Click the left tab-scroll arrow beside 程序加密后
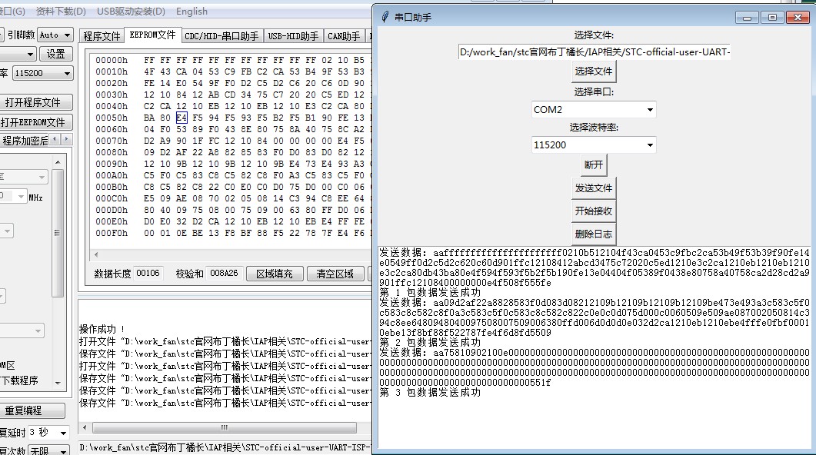The image size is (816, 455). [x=55, y=139]
